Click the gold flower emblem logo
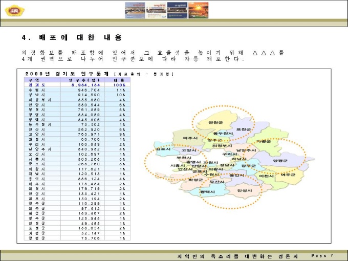 15,11
